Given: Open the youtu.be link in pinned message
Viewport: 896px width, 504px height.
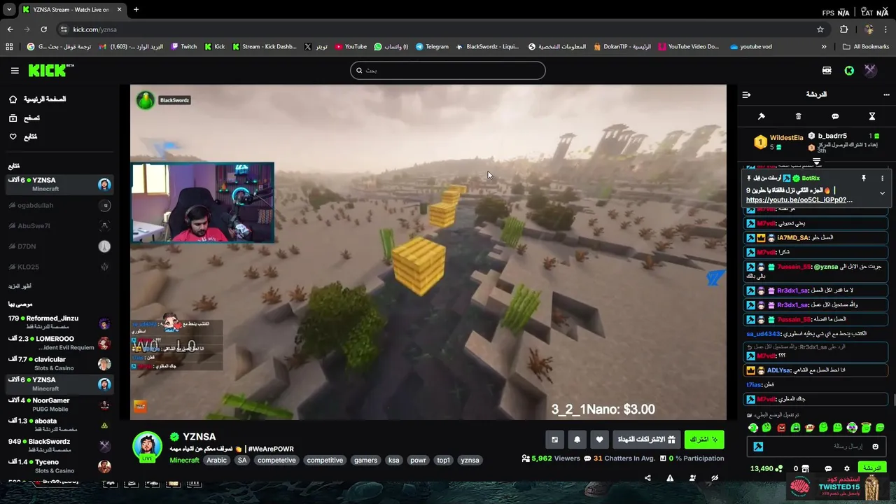Looking at the screenshot, I should 799,200.
